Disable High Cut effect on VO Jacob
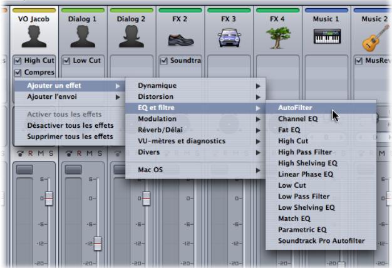The width and height of the screenshot is (392, 268). [x=18, y=61]
